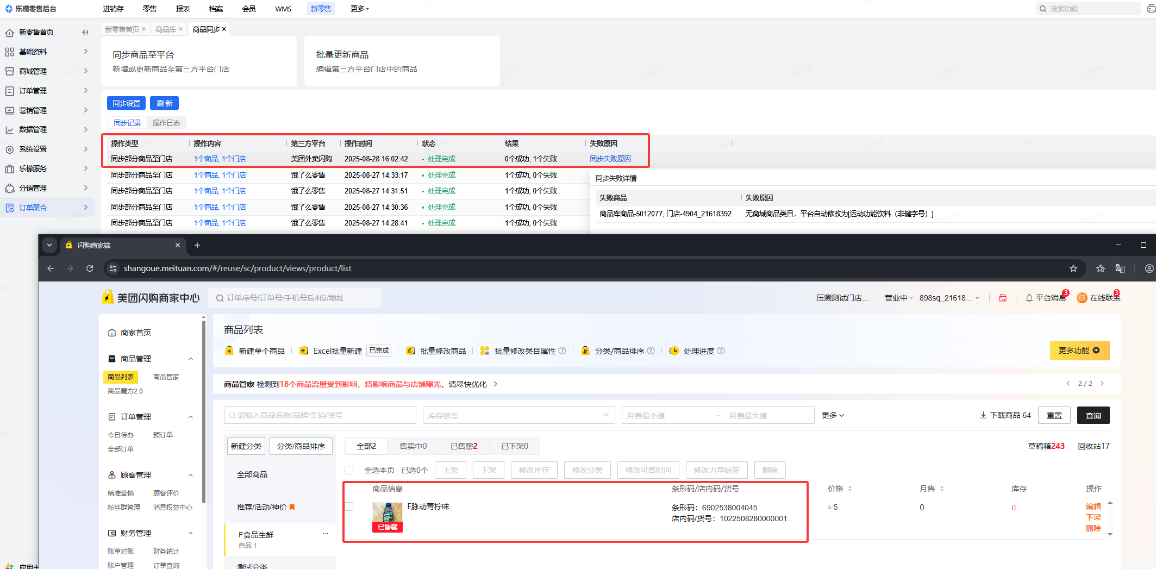Screen dimensions: 1156x569
Task: Select the 已售罄2 product tab
Action: click(x=464, y=446)
